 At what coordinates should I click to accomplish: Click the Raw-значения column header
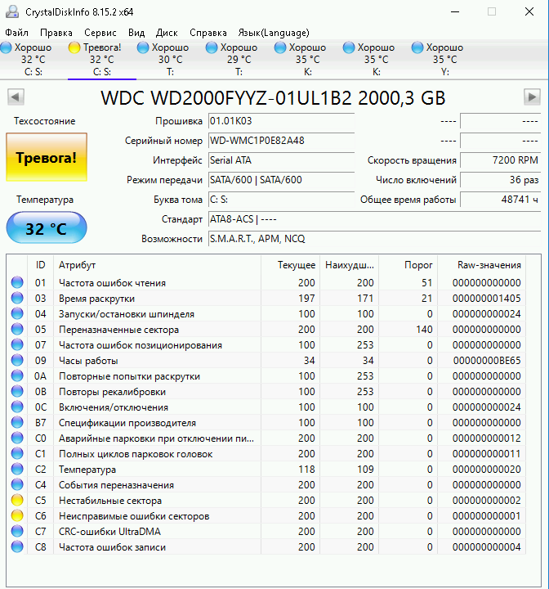tap(482, 265)
